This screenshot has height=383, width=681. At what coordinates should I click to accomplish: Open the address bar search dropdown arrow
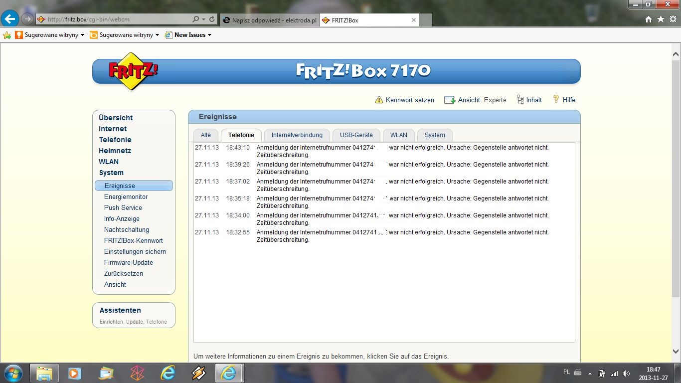[x=203, y=19]
